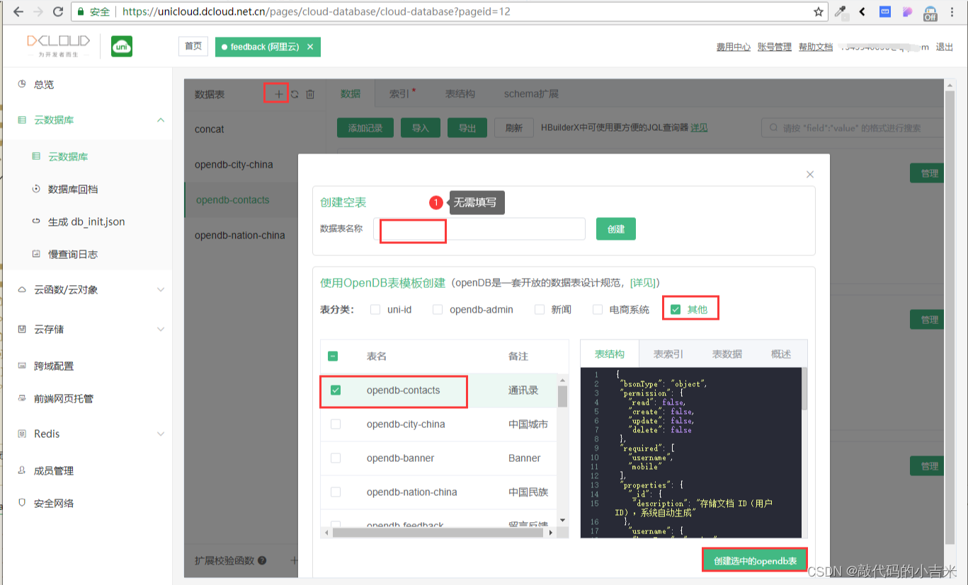The width and height of the screenshot is (968, 585).
Task: Click the browser forward arrow
Action: click(38, 11)
